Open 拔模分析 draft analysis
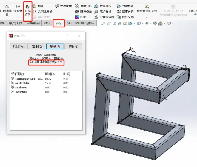Viewport: 197px width, 167px height. 103,6
